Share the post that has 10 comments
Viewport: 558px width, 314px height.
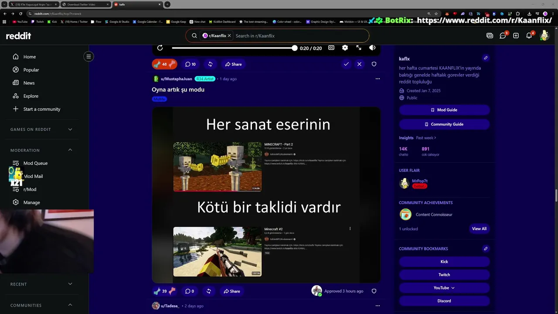(x=233, y=64)
